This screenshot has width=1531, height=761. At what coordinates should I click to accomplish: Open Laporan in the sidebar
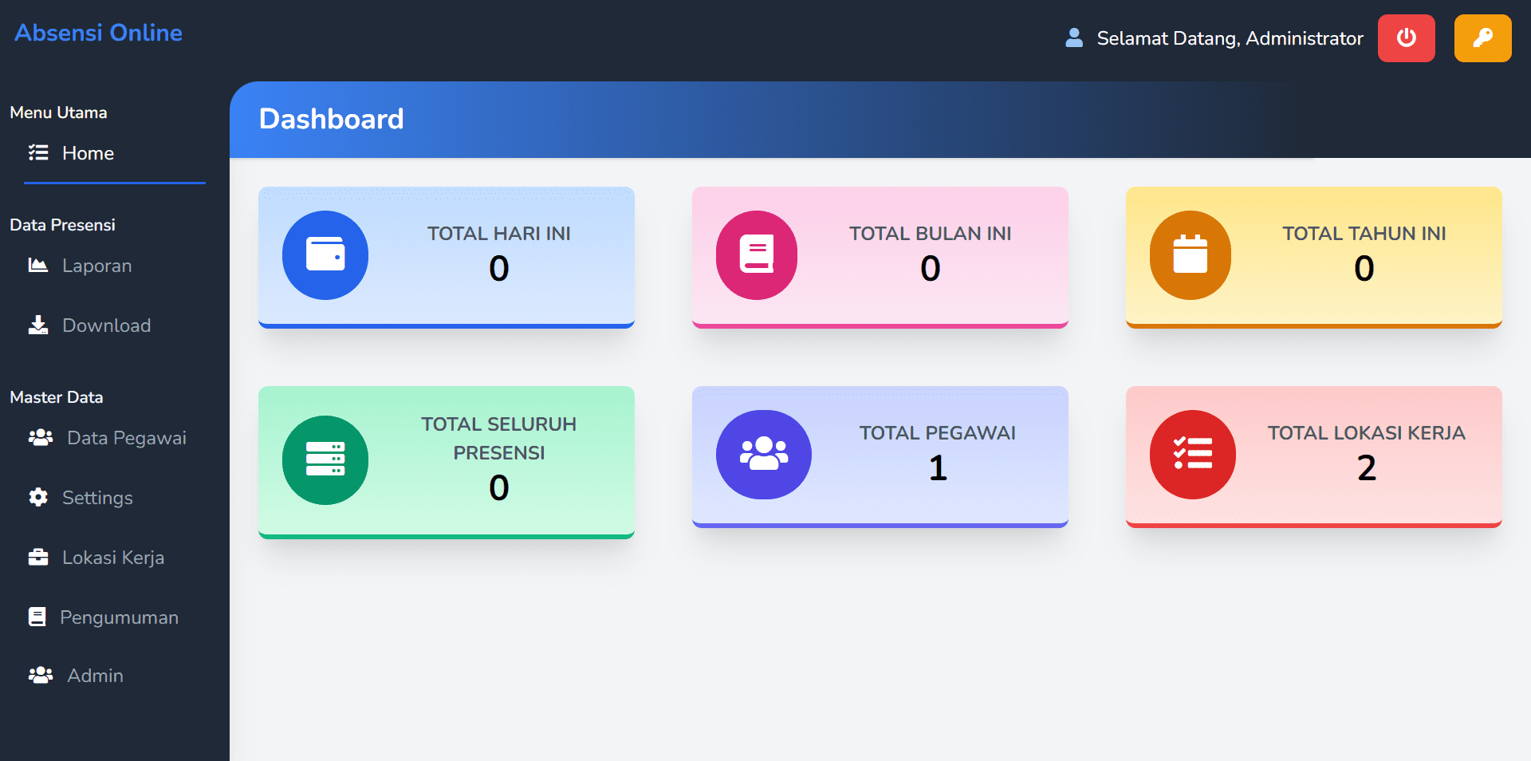coord(96,266)
